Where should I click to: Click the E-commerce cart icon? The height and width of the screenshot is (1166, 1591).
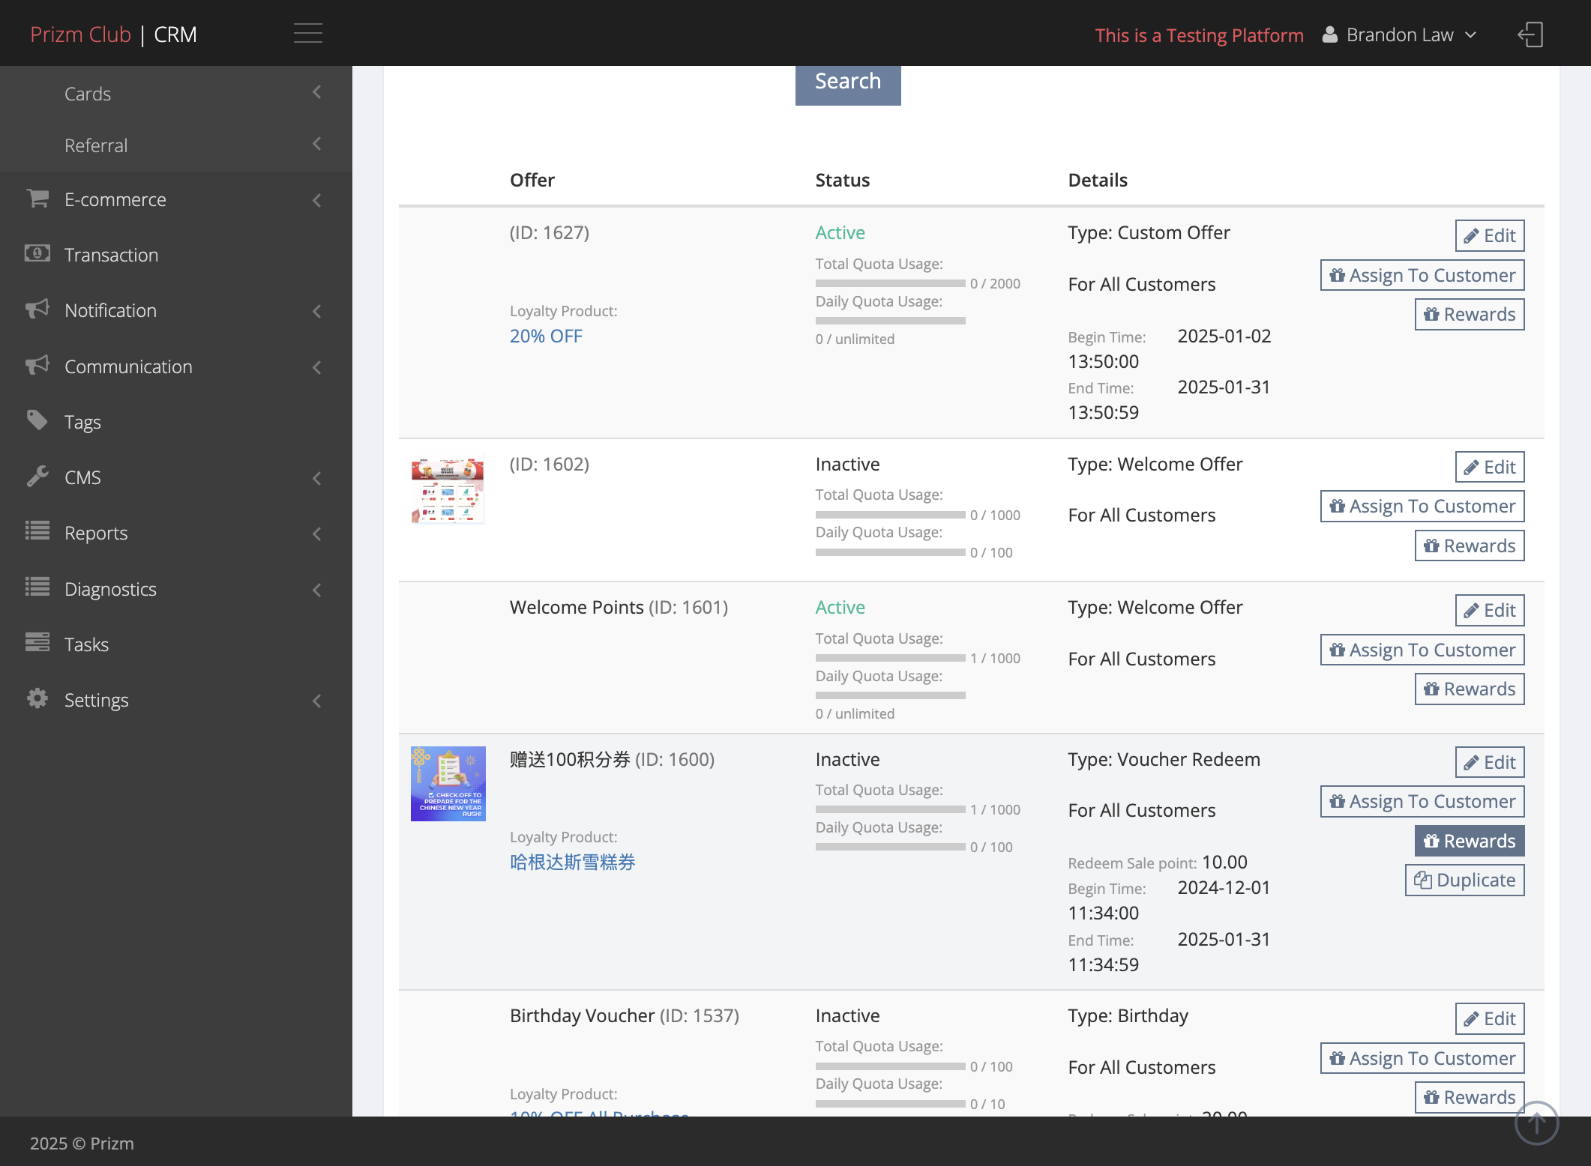[37, 199]
